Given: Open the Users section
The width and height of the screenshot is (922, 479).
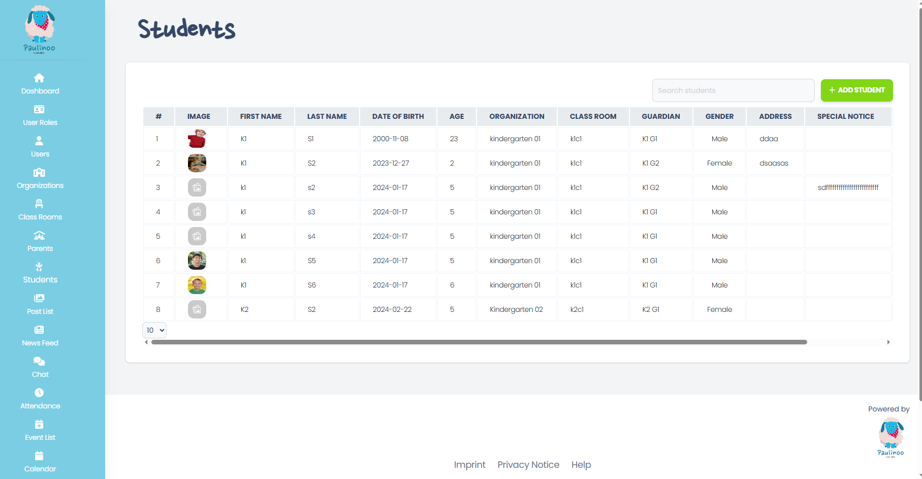Looking at the screenshot, I should click(40, 147).
